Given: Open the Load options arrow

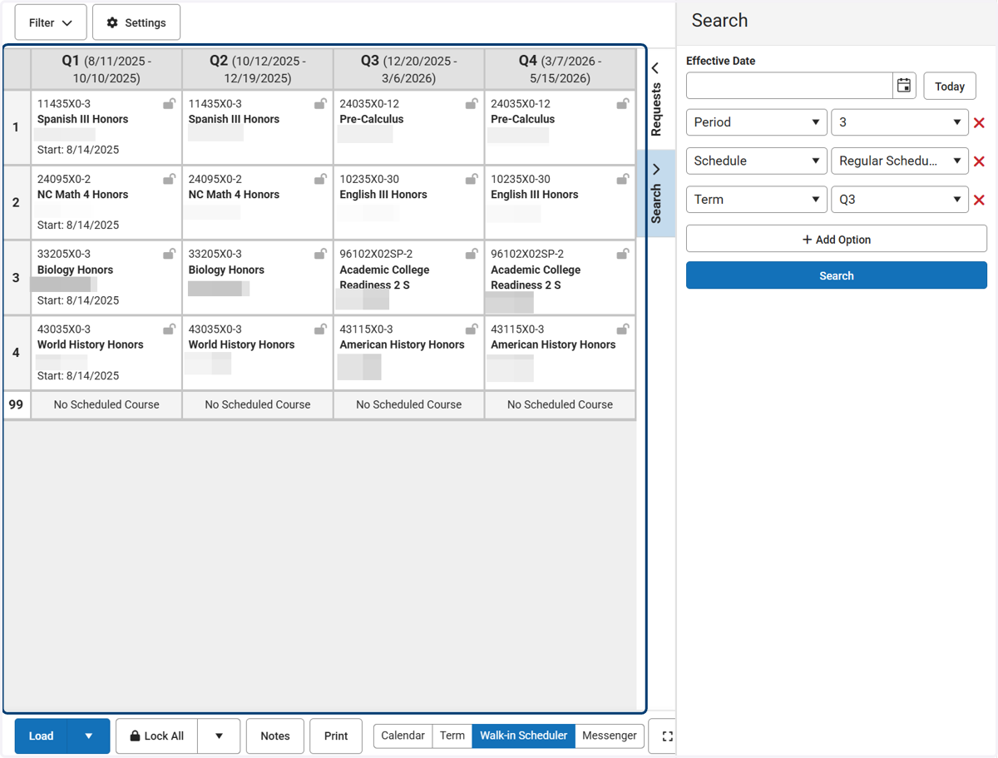Looking at the screenshot, I should click(89, 736).
